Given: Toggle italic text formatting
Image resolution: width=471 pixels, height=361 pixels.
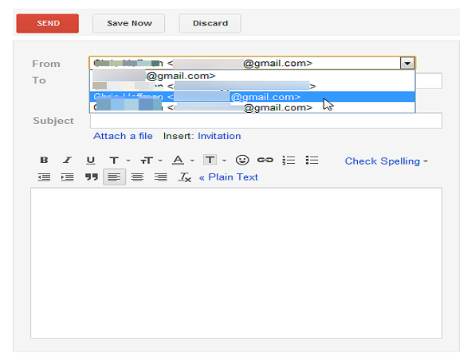Looking at the screenshot, I should pyautogui.click(x=67, y=161).
